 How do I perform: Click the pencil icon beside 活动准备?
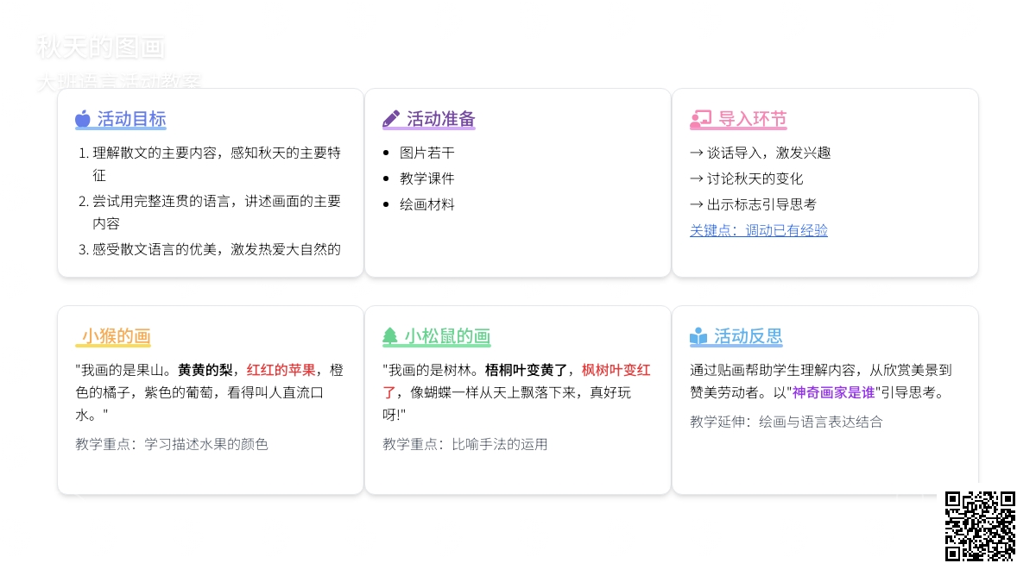391,119
